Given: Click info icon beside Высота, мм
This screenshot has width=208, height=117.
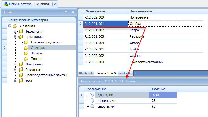Looking at the screenshot, I should coord(92,106).
